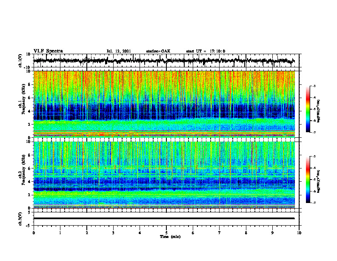This screenshot has height=261, width=337.
Task: Click the date 'Jul 12, 2021' label
Action: pyautogui.click(x=119, y=51)
